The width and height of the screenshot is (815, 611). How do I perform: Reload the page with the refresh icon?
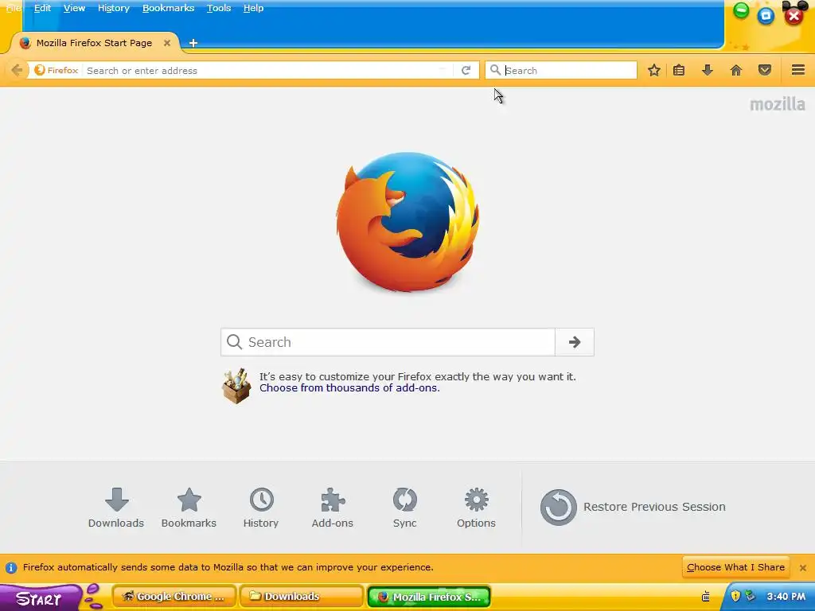pos(466,70)
